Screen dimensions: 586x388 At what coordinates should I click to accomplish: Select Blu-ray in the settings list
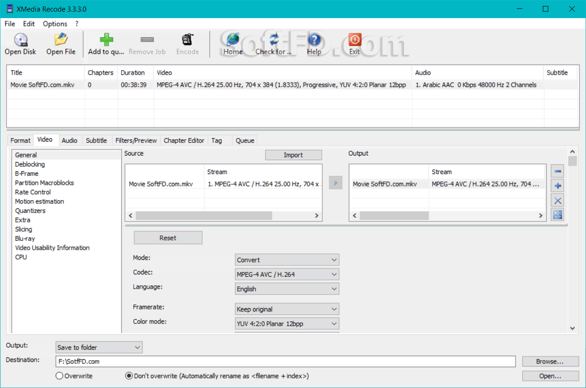pos(25,239)
